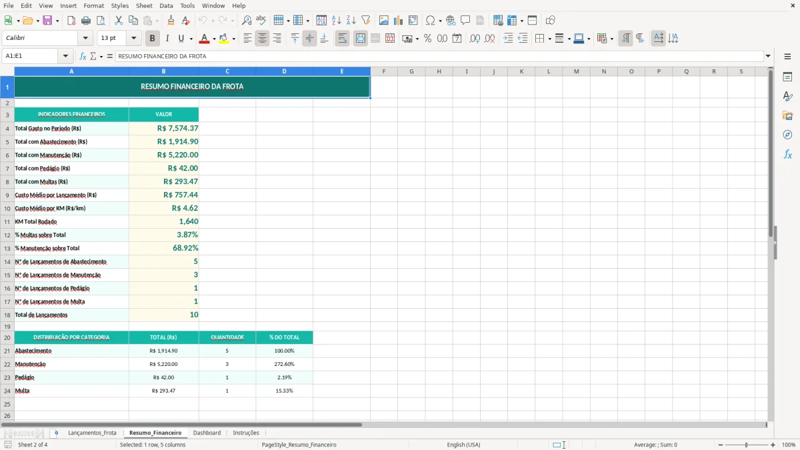Select column F header

(x=384, y=71)
